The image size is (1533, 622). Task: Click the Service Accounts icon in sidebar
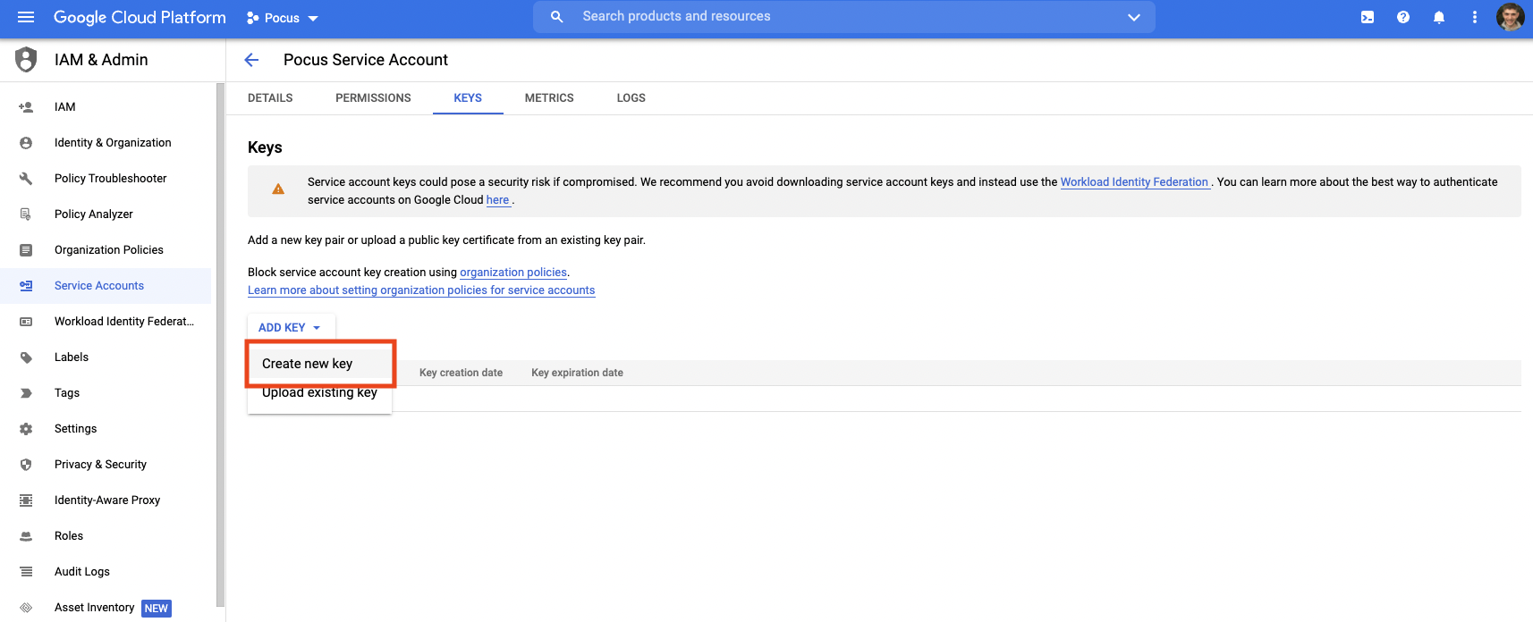[26, 286]
